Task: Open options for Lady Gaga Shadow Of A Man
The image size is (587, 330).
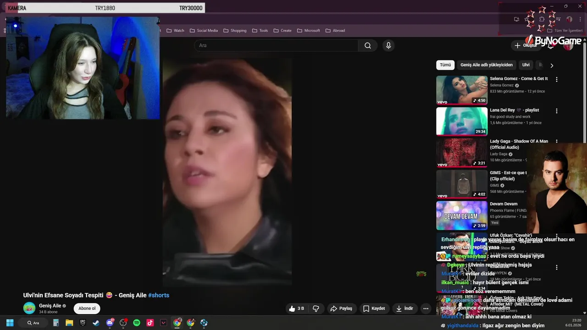Action: coord(557,142)
